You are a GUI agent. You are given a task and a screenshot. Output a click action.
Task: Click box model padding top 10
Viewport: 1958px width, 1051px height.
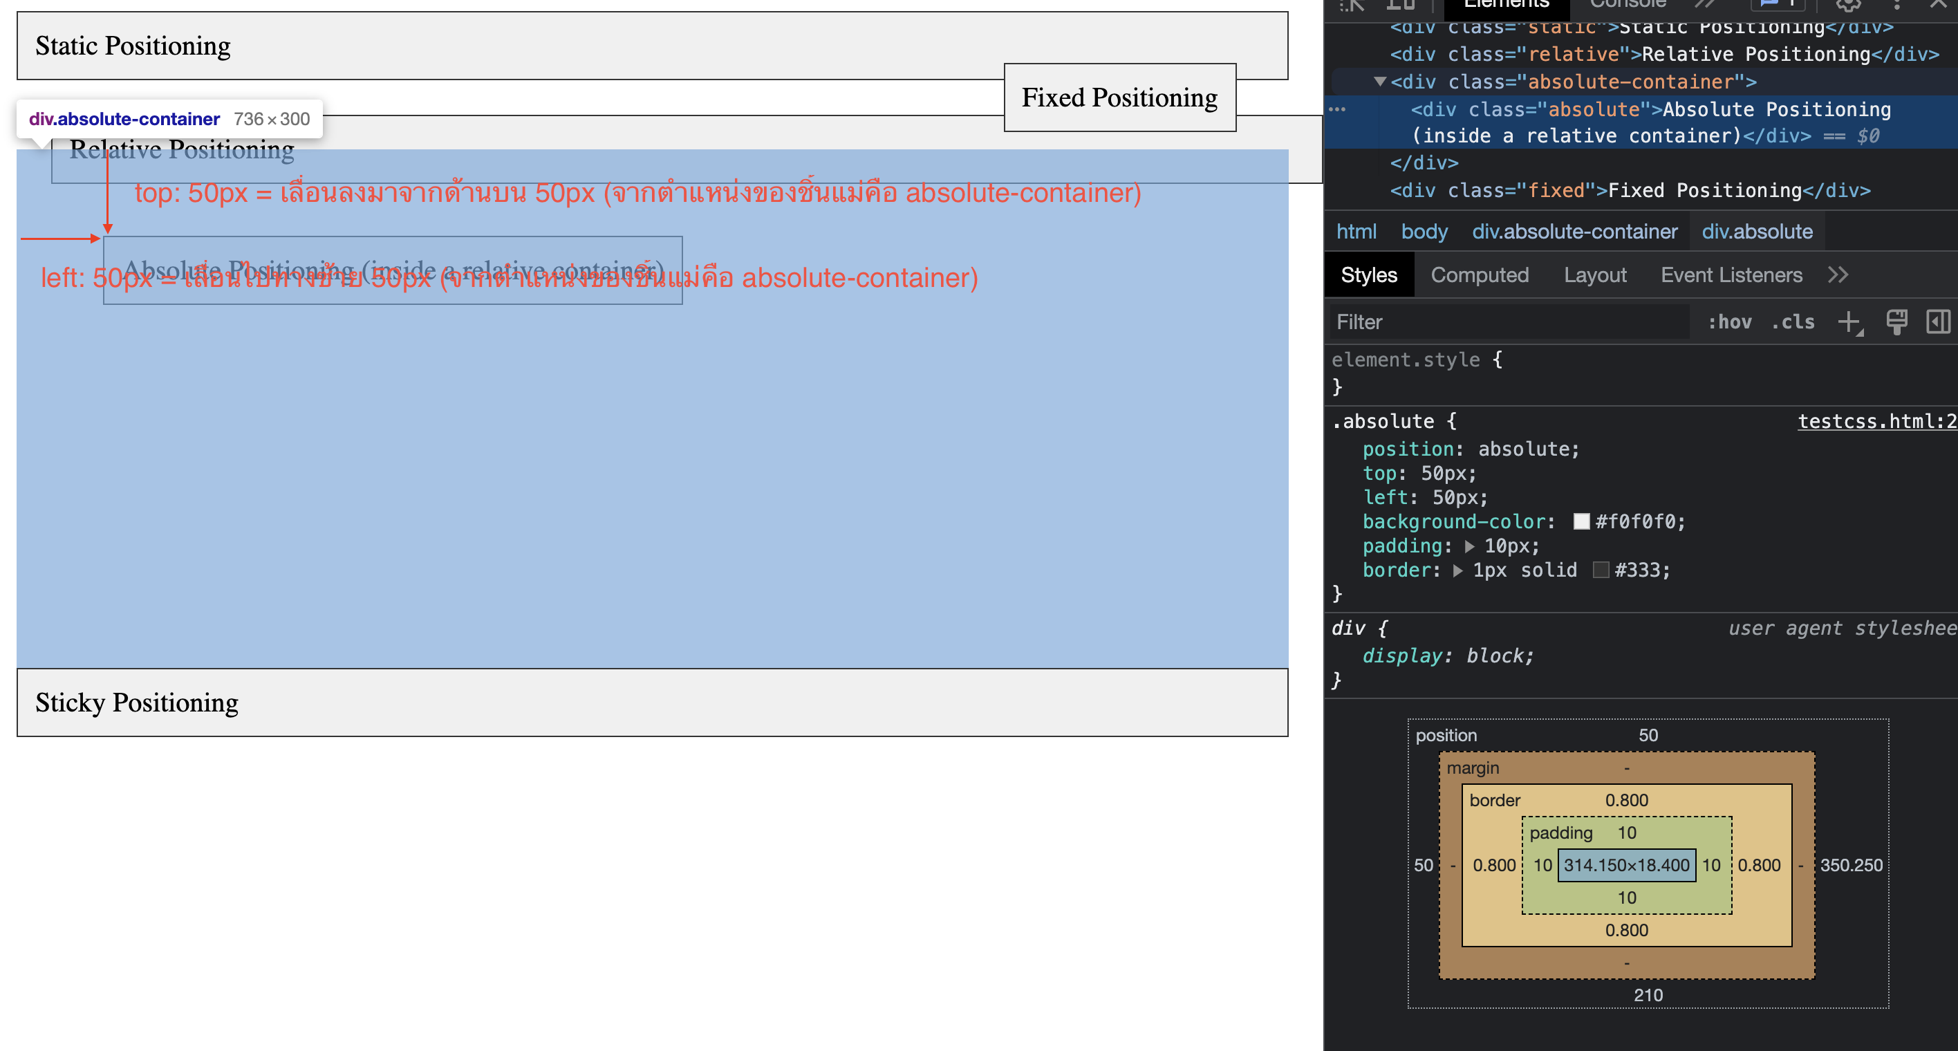tap(1627, 833)
